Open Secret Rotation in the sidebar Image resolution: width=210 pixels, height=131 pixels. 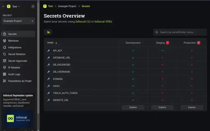click(x=17, y=54)
